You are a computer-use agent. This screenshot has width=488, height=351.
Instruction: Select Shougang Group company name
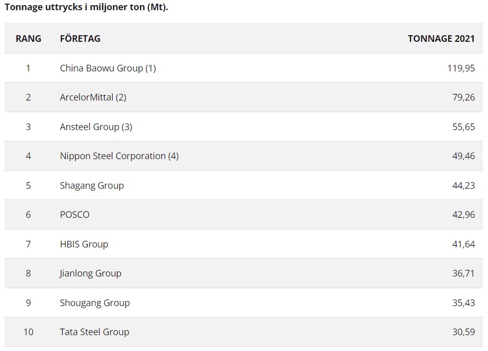click(95, 303)
